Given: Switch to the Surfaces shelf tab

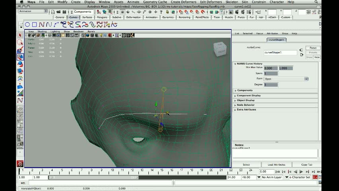Looking at the screenshot, I should [x=87, y=17].
